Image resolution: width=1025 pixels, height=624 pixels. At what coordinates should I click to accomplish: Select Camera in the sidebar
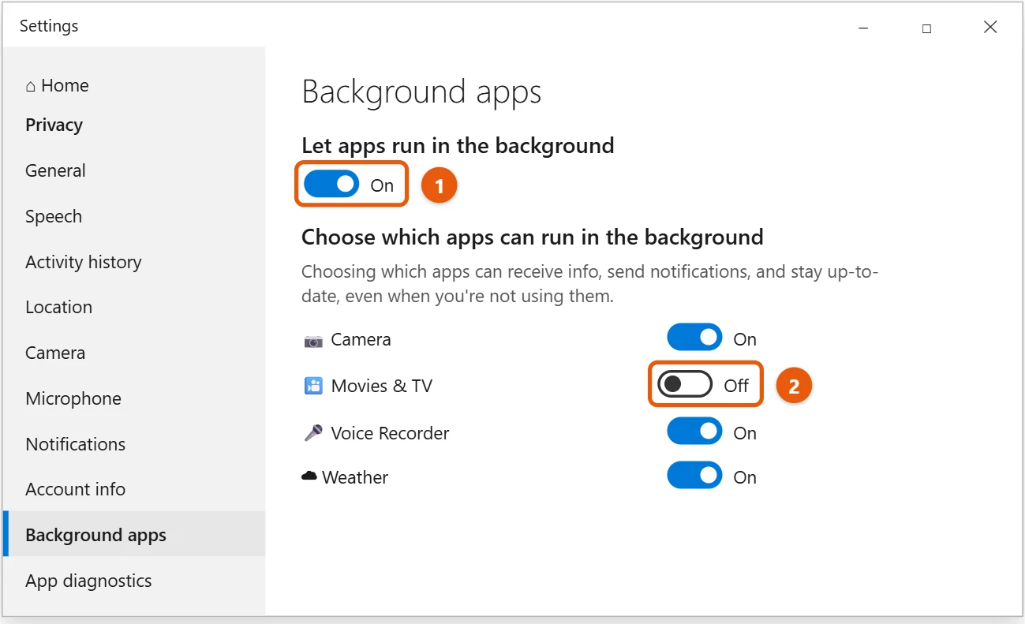[x=134, y=353]
